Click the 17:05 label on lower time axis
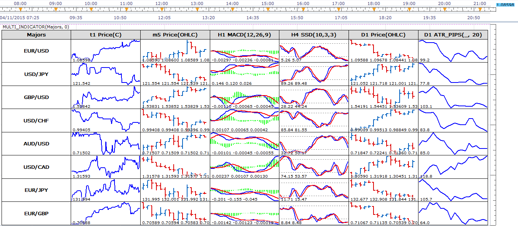Image resolution: width=518 pixels, height=226 pixels. click(341, 18)
